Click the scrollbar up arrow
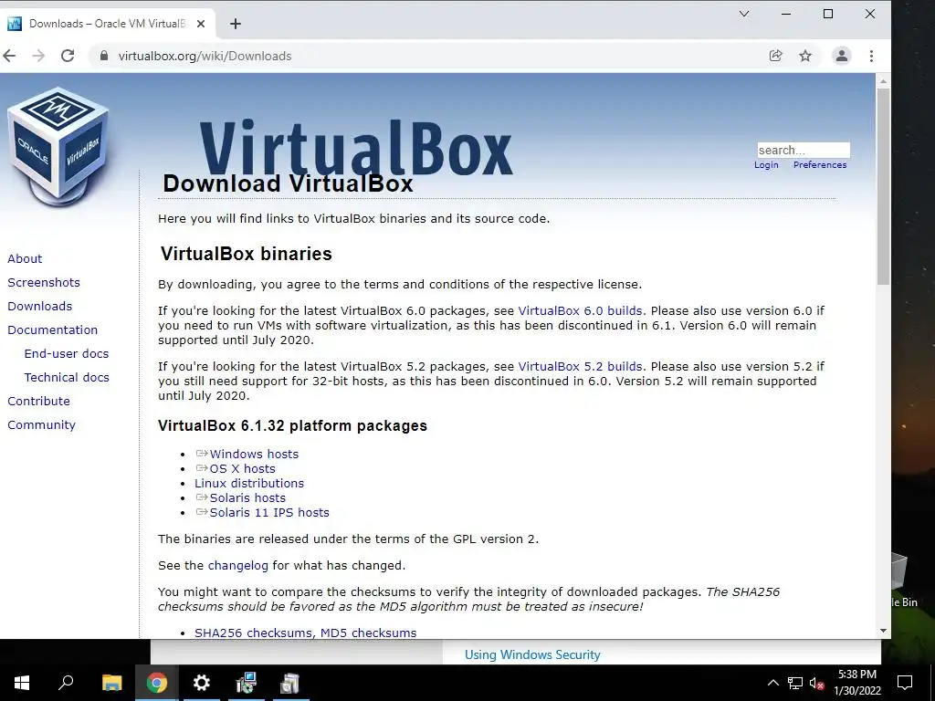935x701 pixels. pos(883,81)
